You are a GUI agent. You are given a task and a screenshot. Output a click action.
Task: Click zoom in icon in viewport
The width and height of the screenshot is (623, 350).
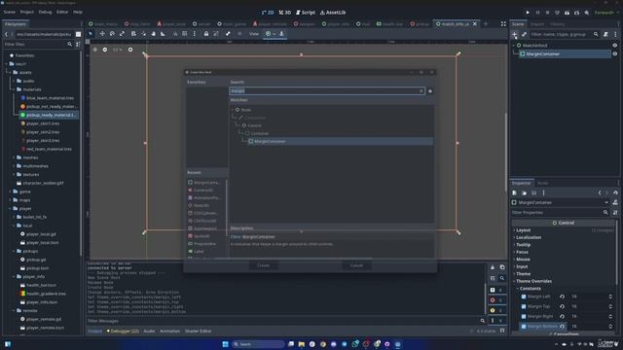pos(130,50)
